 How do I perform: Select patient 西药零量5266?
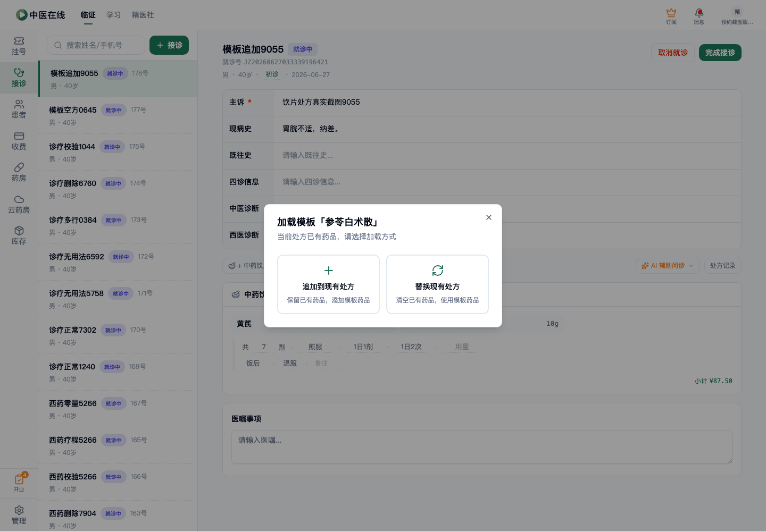(118, 409)
